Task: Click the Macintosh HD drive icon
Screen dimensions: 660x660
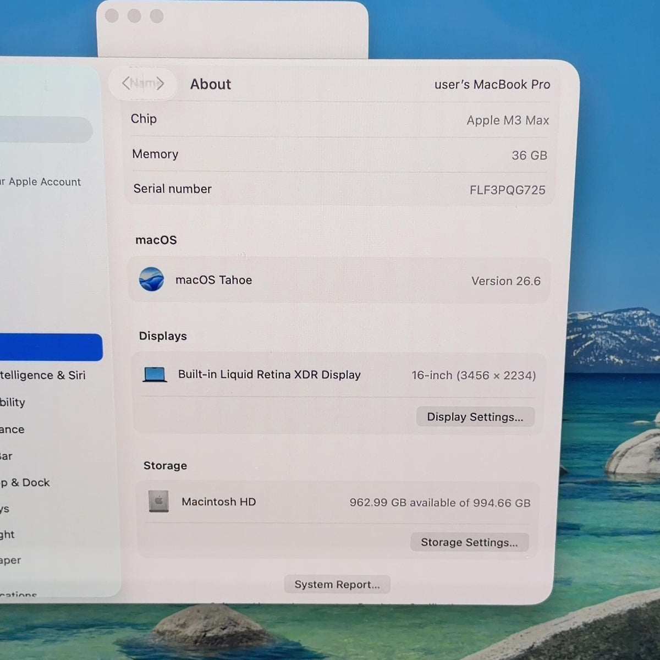Action: [158, 501]
